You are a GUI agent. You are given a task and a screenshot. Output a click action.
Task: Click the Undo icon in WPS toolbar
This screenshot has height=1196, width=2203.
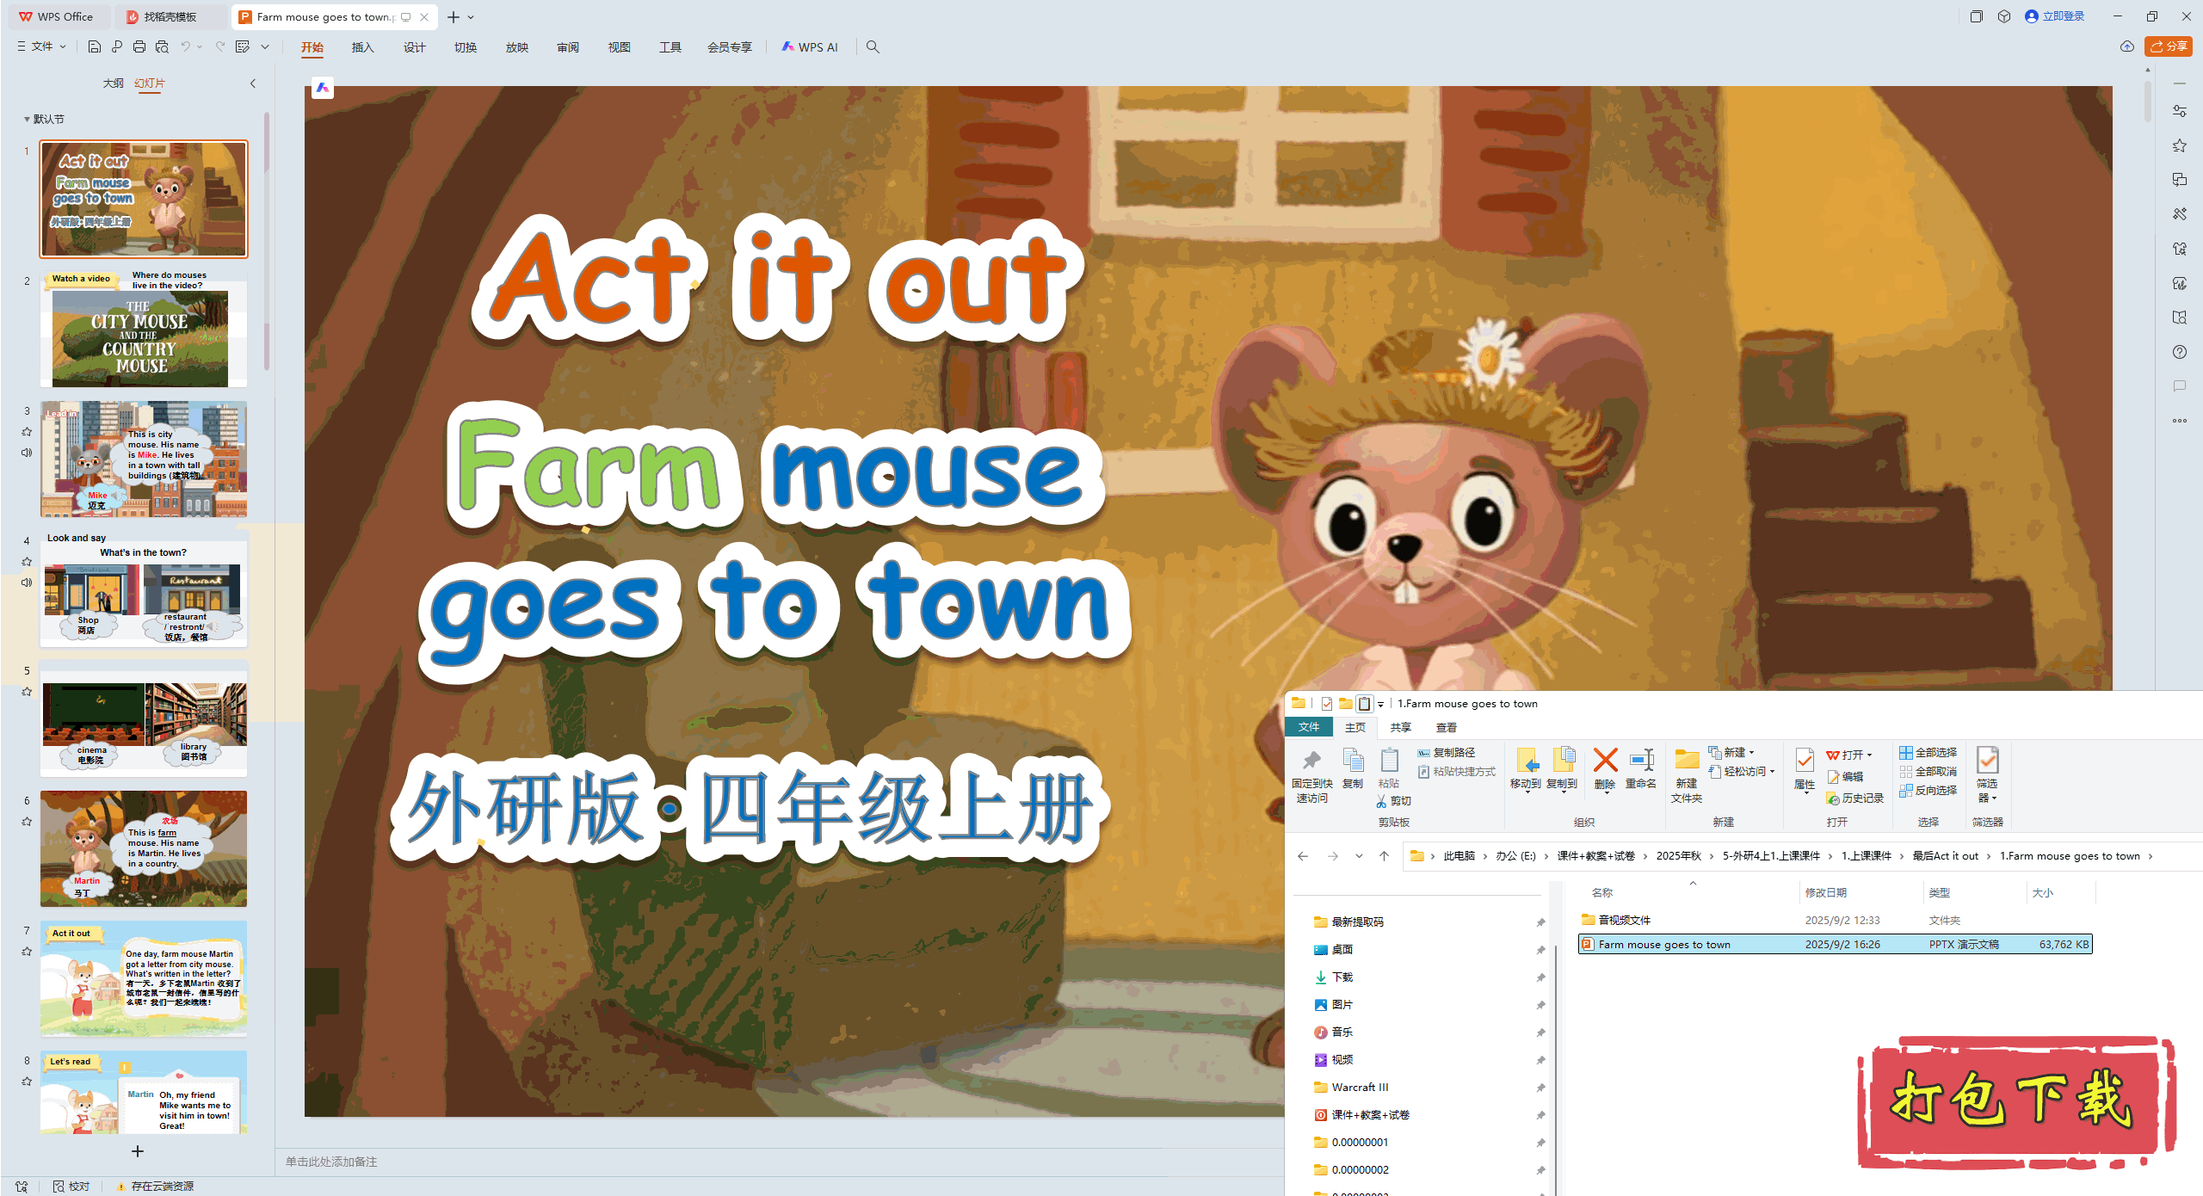tap(187, 47)
